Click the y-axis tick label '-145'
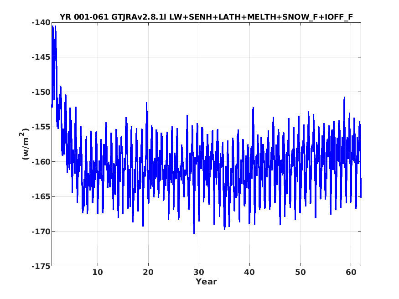 [x=41, y=57]
